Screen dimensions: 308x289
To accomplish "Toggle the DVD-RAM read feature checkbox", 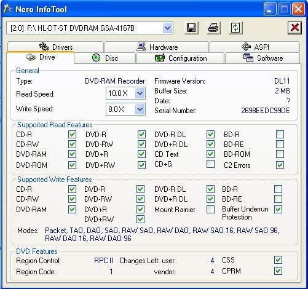I will coord(72,154).
